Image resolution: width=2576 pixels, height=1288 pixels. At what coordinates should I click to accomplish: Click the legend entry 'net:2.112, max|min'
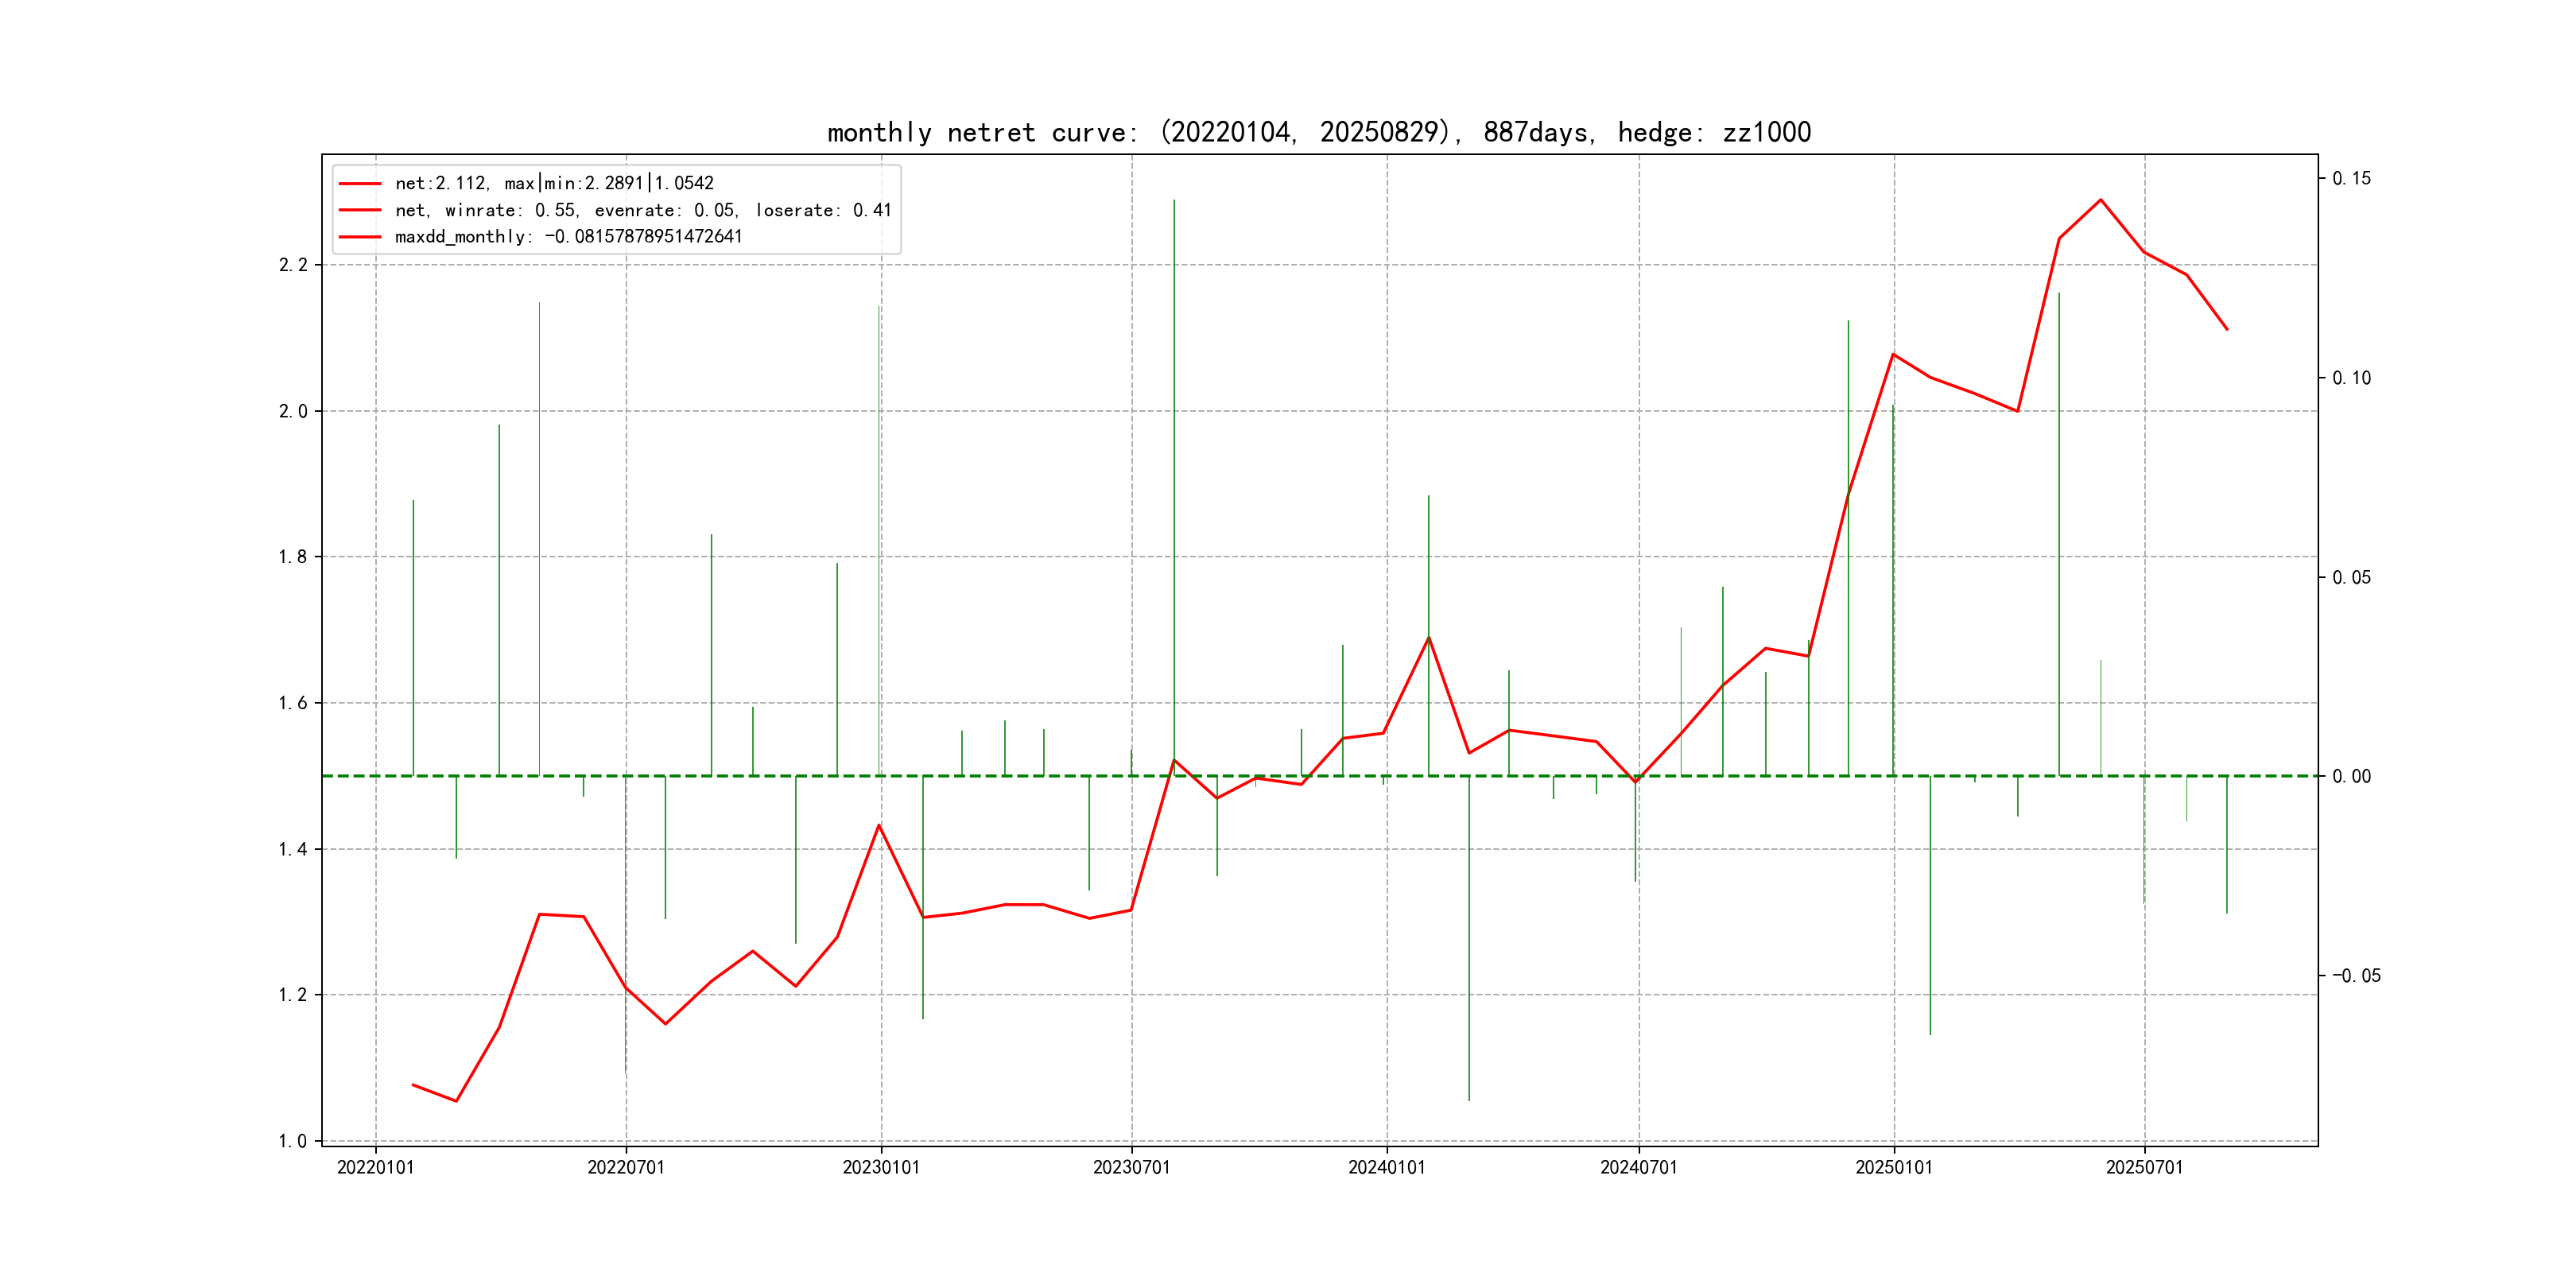coord(554,183)
